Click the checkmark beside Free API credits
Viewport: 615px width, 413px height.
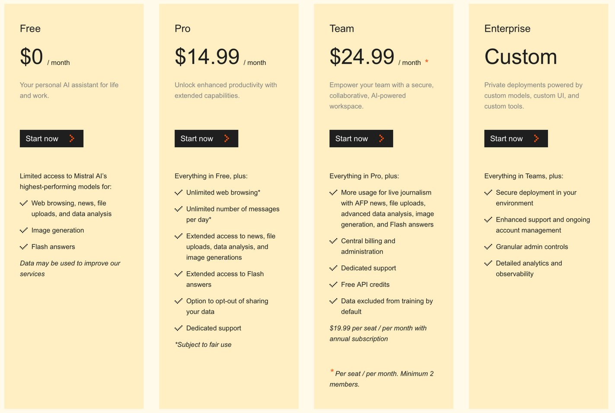click(333, 285)
